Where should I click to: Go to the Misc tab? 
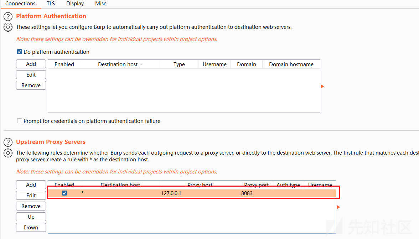100,4
